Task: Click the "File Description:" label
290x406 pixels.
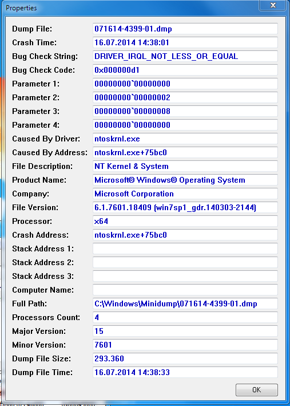Action: [x=42, y=166]
